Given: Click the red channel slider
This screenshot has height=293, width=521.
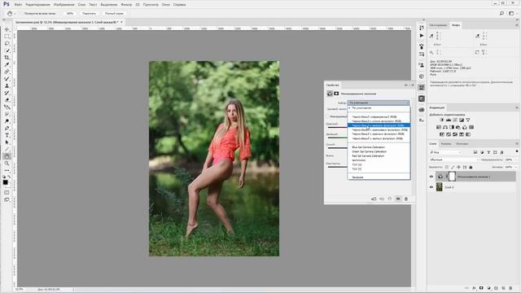Looking at the screenshot, I should click(337, 127).
